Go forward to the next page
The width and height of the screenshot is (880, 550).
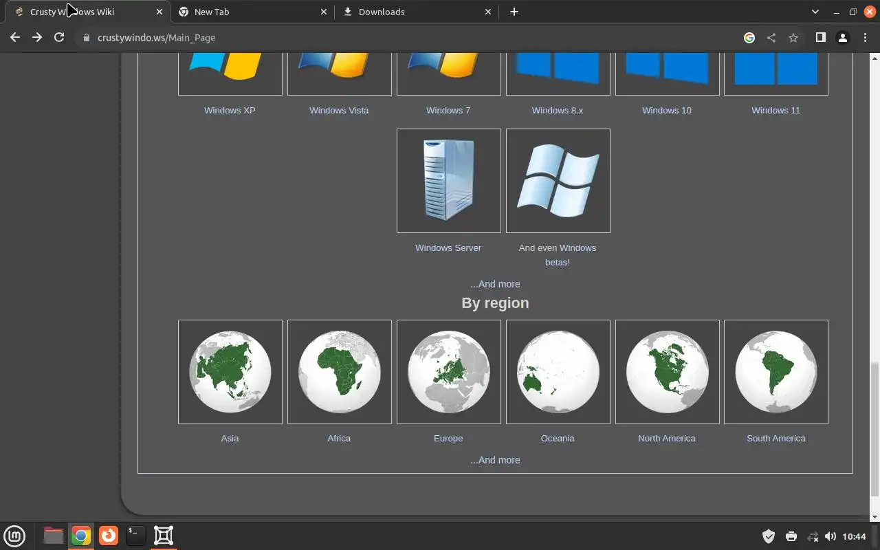37,38
